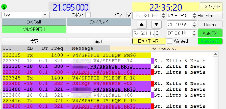
Task: Select the 223416 Tx row R-19
Action: [77, 101]
